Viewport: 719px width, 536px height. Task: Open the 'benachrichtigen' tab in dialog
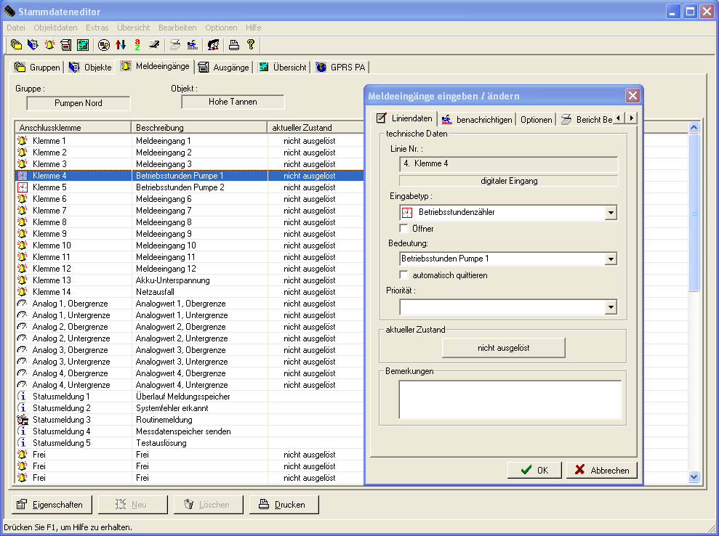pos(477,119)
